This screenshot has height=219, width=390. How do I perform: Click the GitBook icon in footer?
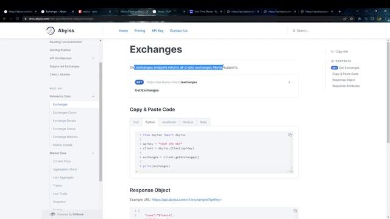(x=52, y=214)
